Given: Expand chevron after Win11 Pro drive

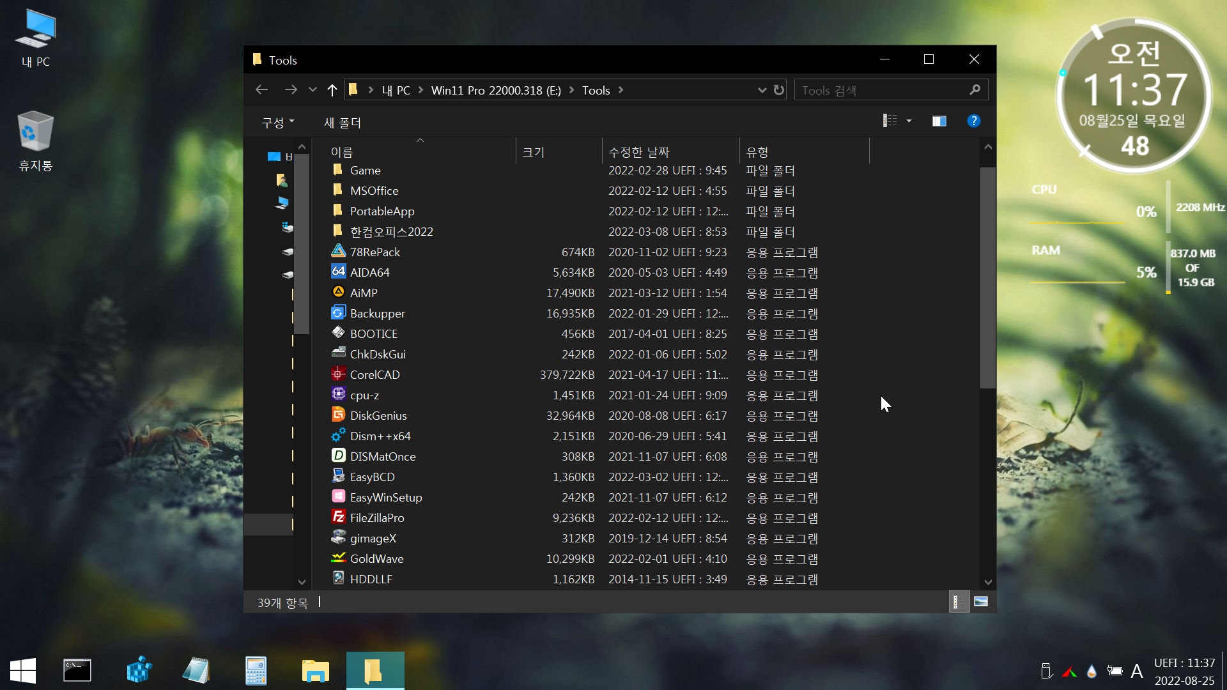Looking at the screenshot, I should coord(571,90).
